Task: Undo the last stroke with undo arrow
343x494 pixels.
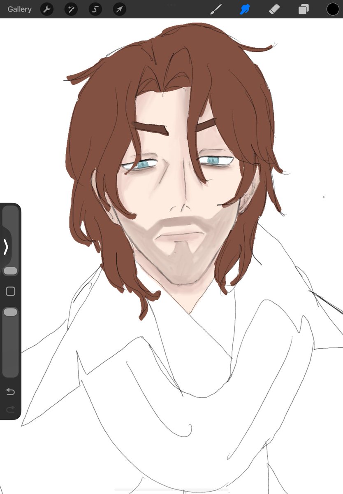Action: (x=10, y=391)
